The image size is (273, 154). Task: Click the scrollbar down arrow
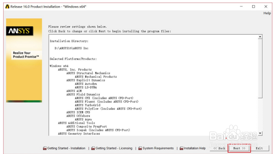260,133
